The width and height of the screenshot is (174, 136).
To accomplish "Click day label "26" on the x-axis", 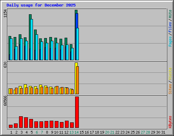I will (138, 132).
